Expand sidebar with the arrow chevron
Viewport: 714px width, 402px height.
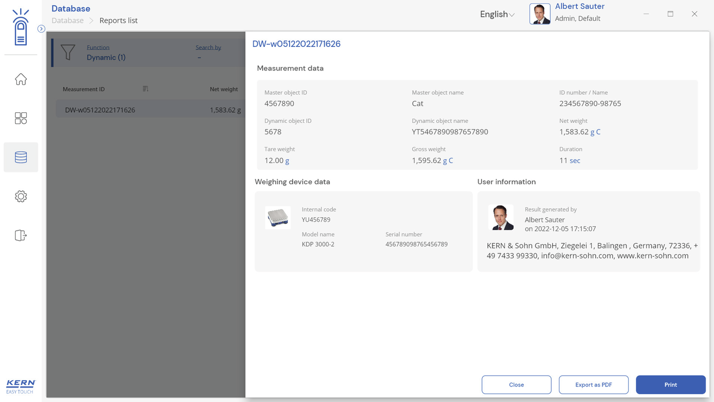[x=41, y=28]
